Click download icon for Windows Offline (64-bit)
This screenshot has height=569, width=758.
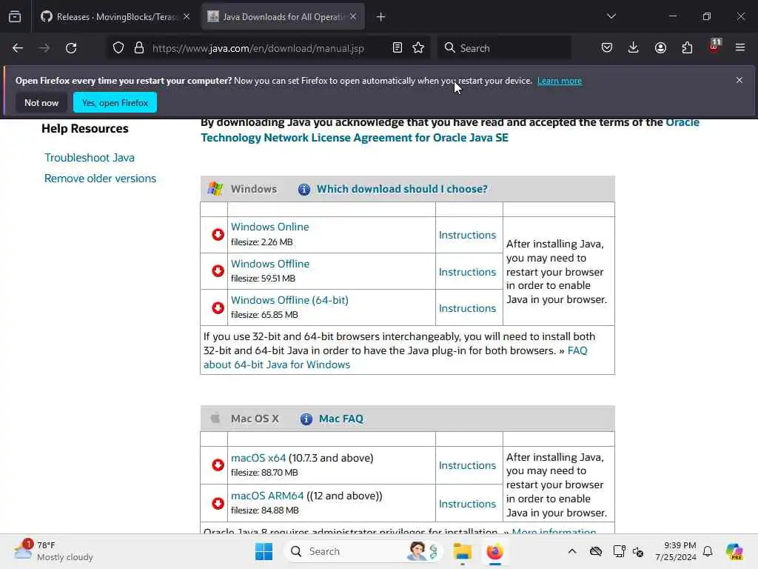218,307
